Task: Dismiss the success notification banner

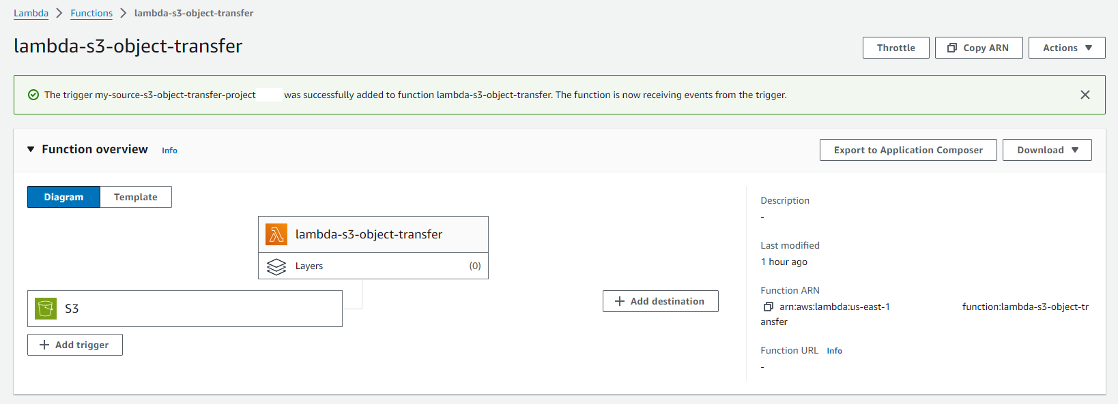Action: coord(1085,95)
